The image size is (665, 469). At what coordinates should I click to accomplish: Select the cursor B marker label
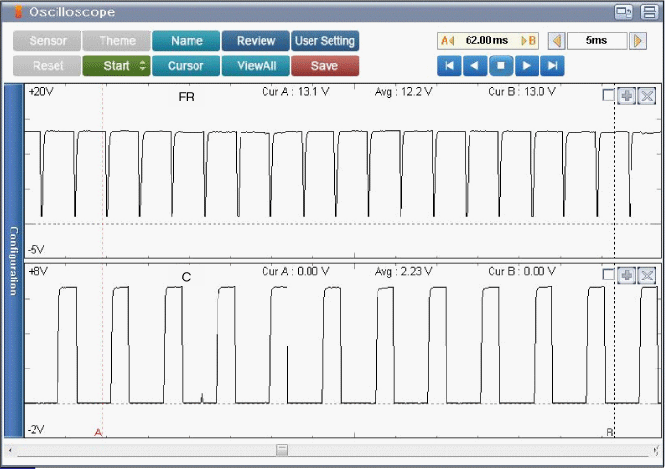[609, 432]
